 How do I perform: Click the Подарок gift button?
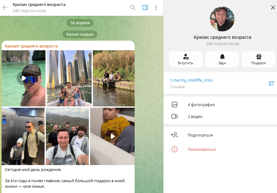259,59
